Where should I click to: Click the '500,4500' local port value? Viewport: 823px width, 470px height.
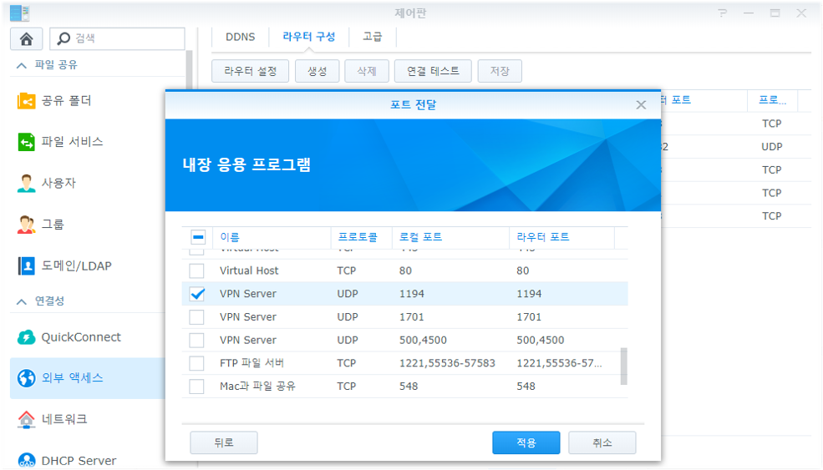(x=423, y=340)
